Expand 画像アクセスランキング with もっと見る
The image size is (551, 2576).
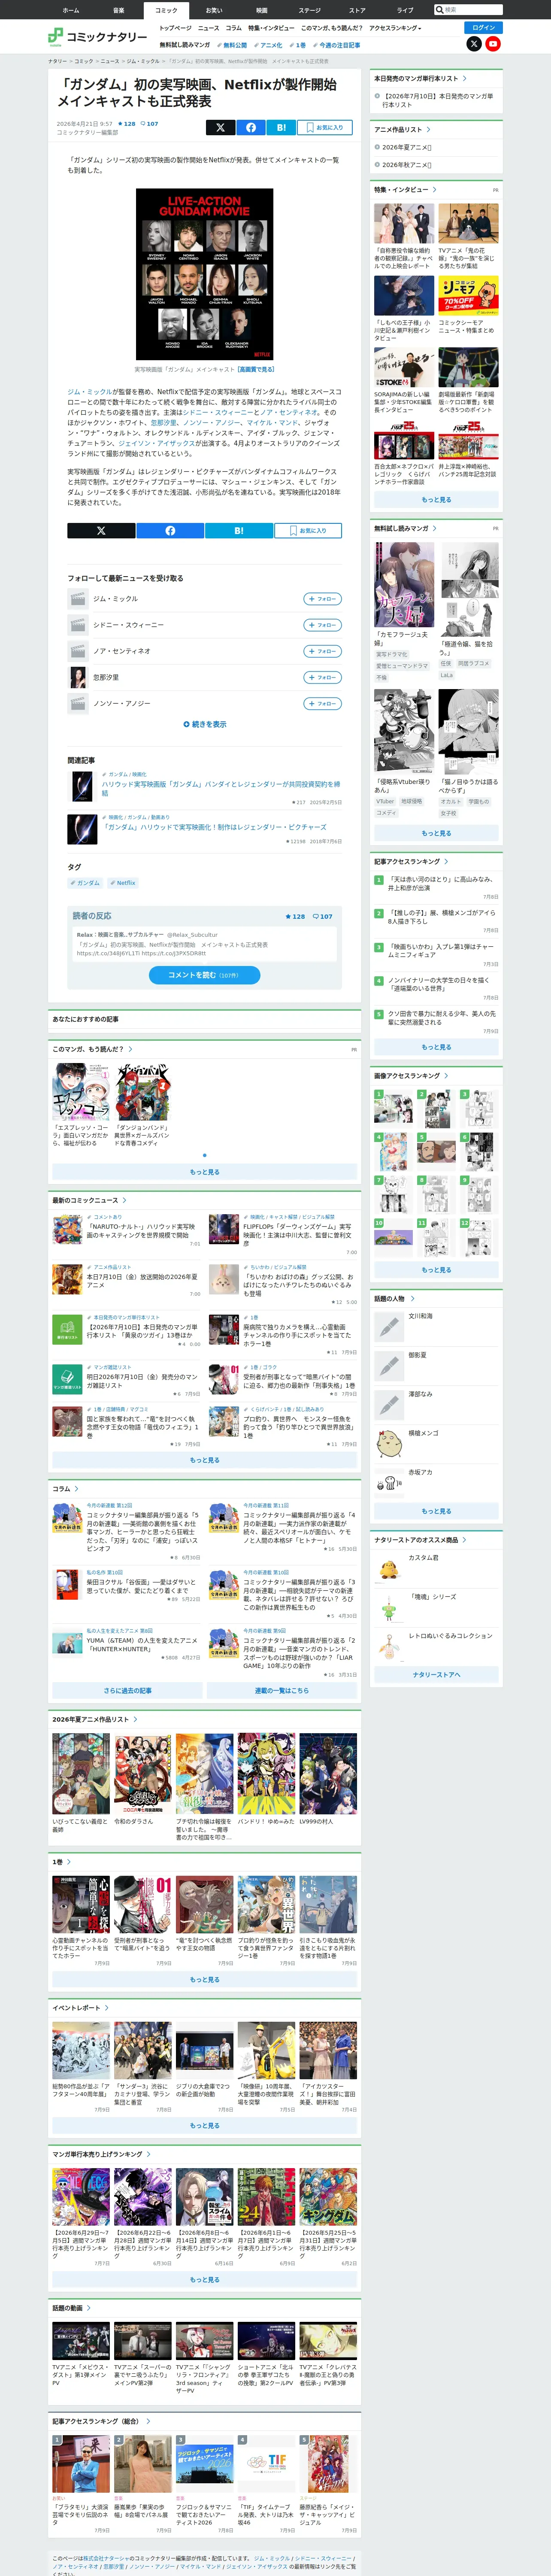point(436,1270)
